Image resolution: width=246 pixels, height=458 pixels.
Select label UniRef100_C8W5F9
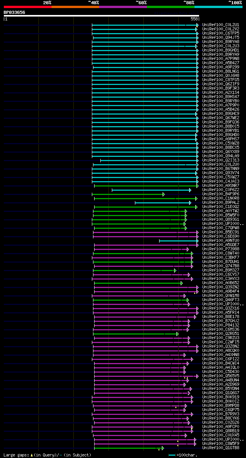point(221,444)
